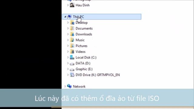Click the Network icon
Image resolution: width=194 pixels, height=109 pixels.
tap(69, 86)
